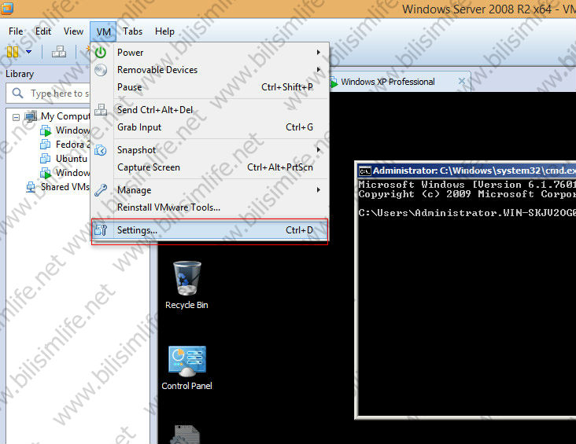Click the Pause VM toolbar icon

pyautogui.click(x=12, y=52)
